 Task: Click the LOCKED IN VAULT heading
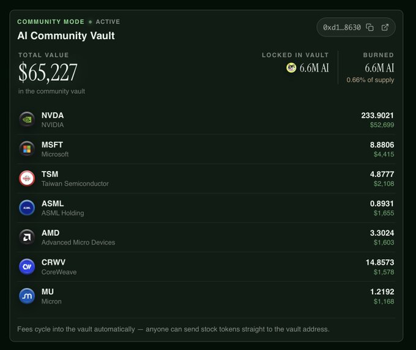295,55
